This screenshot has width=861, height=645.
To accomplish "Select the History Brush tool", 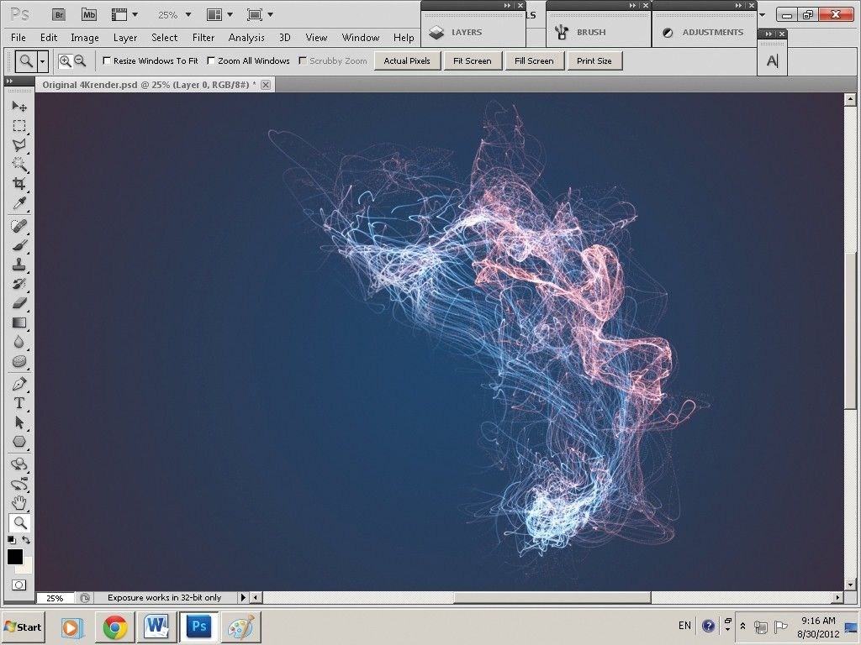I will [x=19, y=284].
